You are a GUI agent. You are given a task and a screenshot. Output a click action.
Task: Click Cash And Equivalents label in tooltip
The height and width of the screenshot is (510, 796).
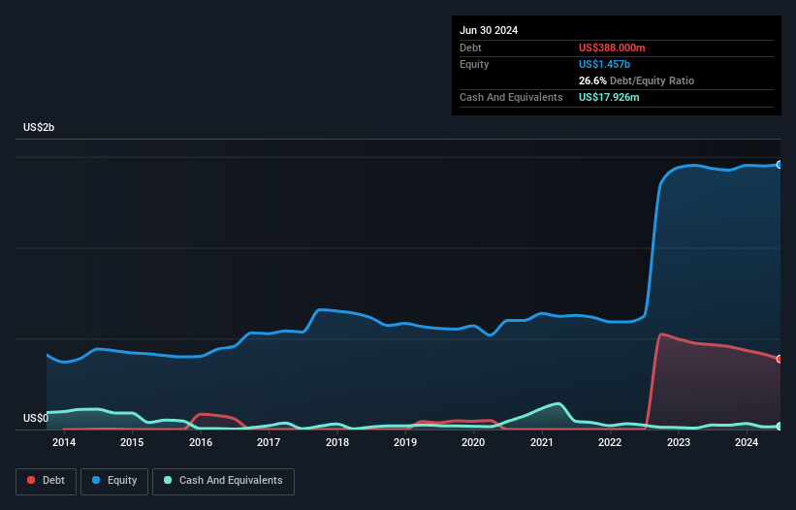point(511,97)
